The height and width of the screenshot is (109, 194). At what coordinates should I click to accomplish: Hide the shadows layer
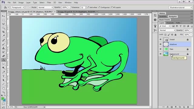pyautogui.click(x=160, y=44)
